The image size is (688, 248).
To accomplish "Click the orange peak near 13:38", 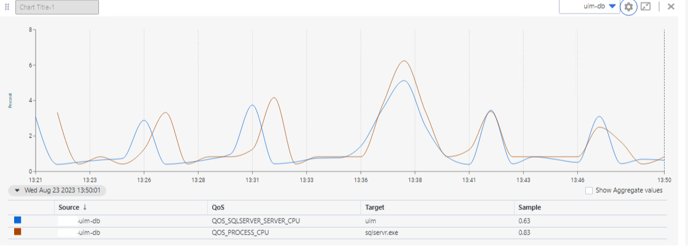I will point(405,61).
